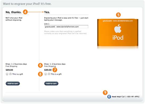This screenshot has width=145, height=104.
Task: Click Add to cart under Yes engraving
Action: click(x=51, y=83)
